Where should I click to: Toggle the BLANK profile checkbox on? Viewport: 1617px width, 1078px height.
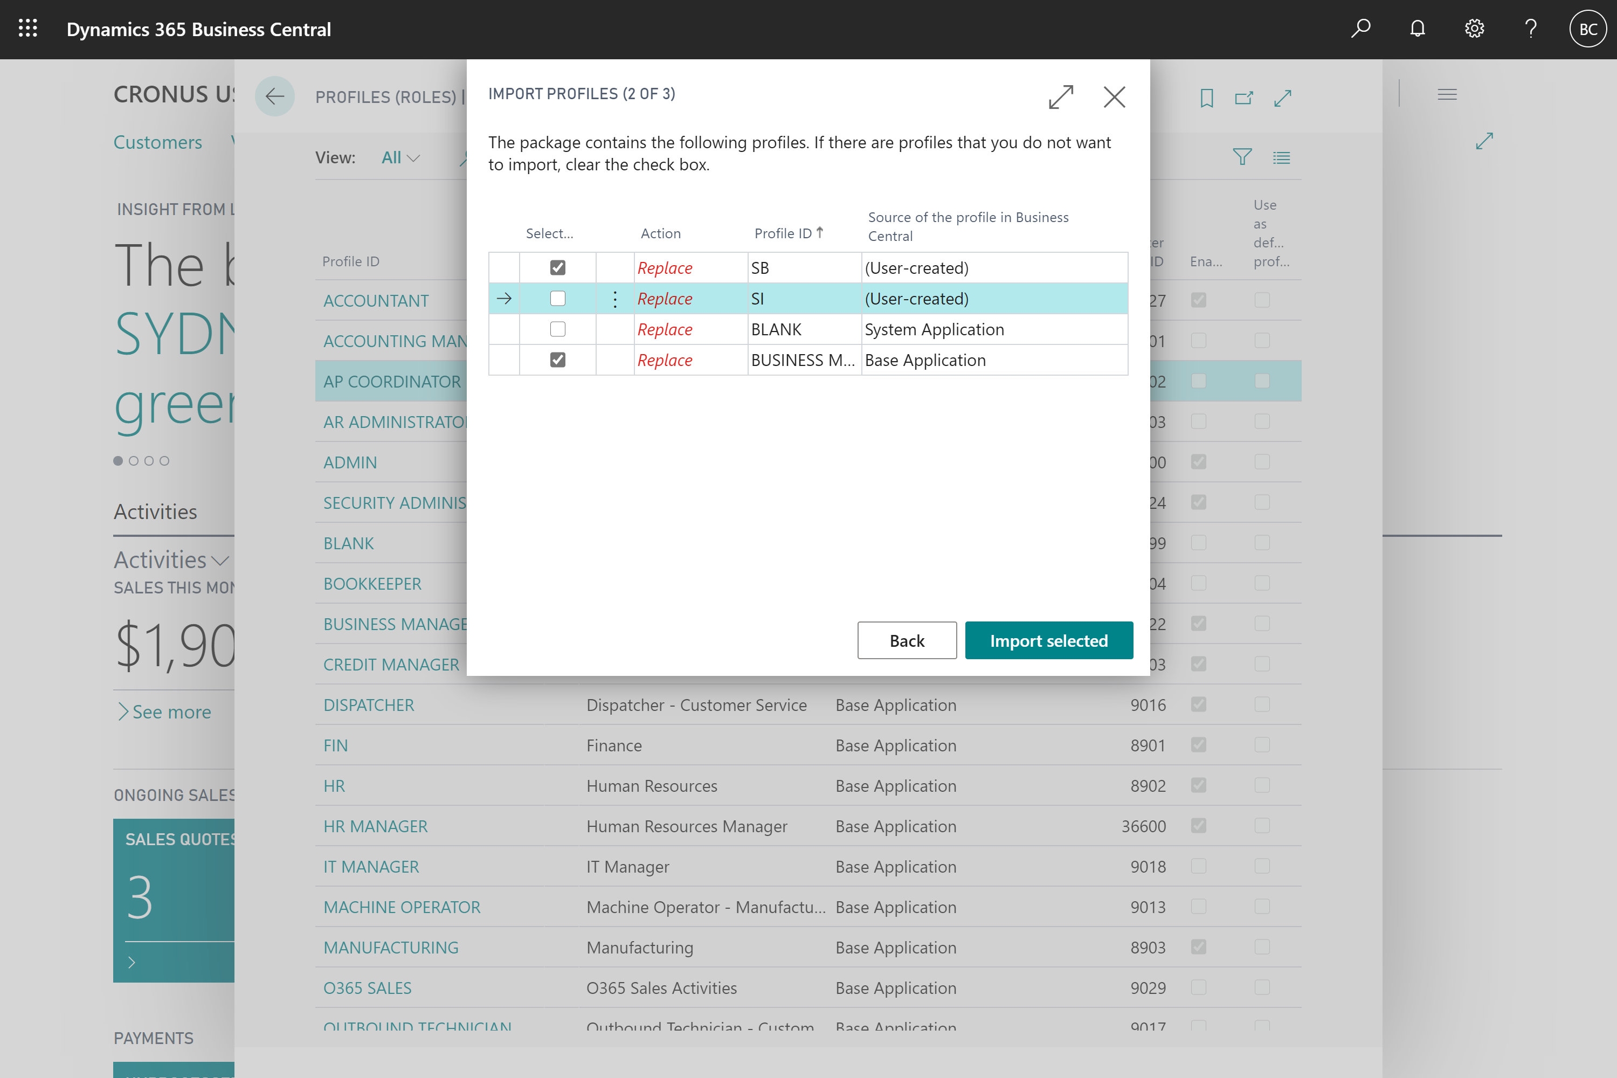[x=556, y=328]
